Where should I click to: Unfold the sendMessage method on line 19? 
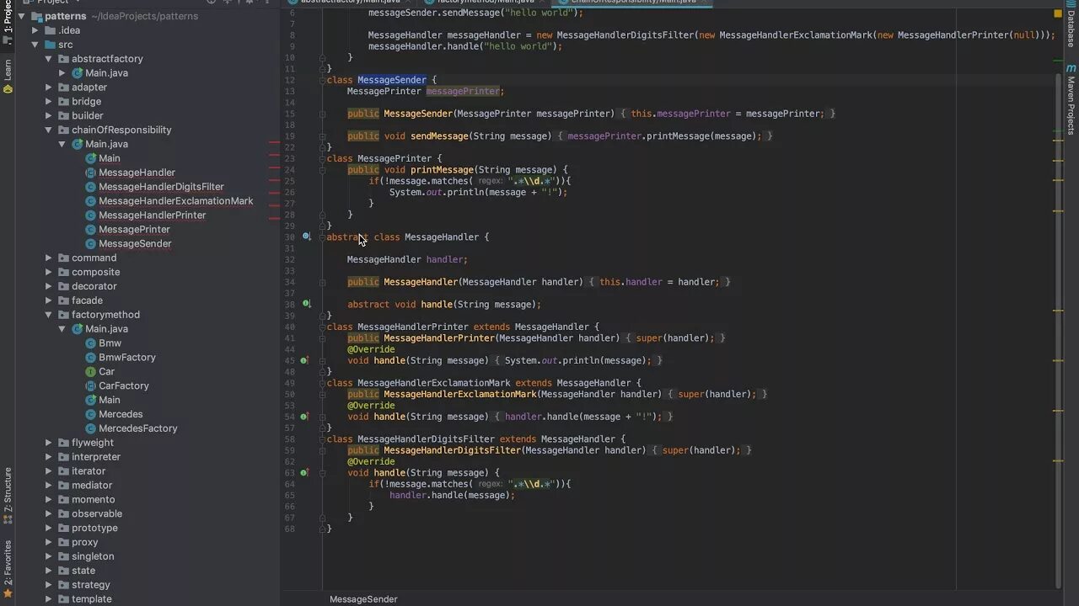pos(322,136)
